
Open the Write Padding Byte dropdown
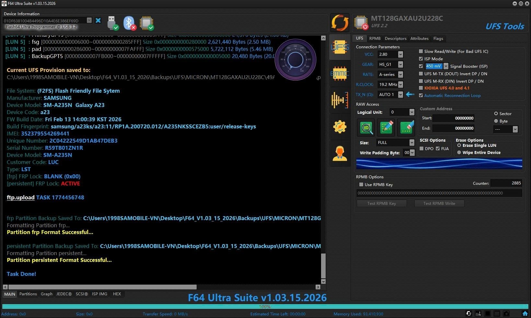(x=412, y=153)
